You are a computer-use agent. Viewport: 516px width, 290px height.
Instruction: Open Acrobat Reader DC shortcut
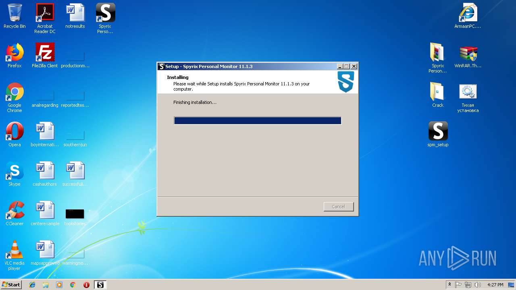click(x=45, y=19)
